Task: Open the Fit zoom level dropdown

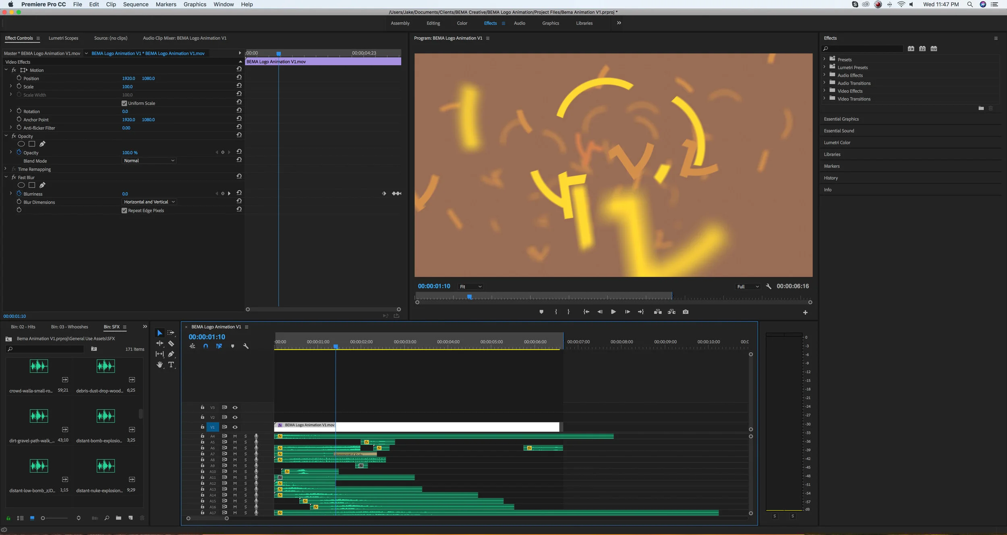Action: point(470,287)
